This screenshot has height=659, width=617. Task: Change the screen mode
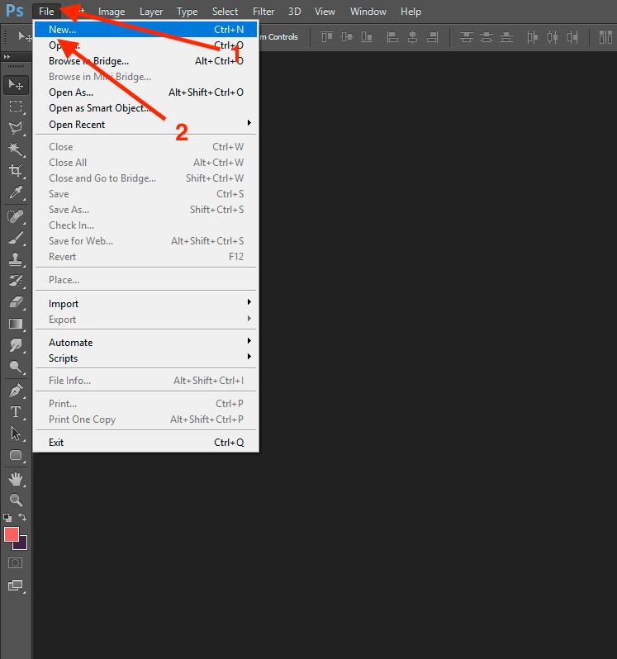[16, 585]
